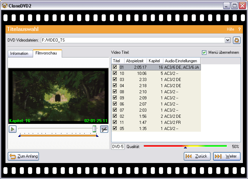Click the preview position slider thumb

pyautogui.click(x=94, y=129)
